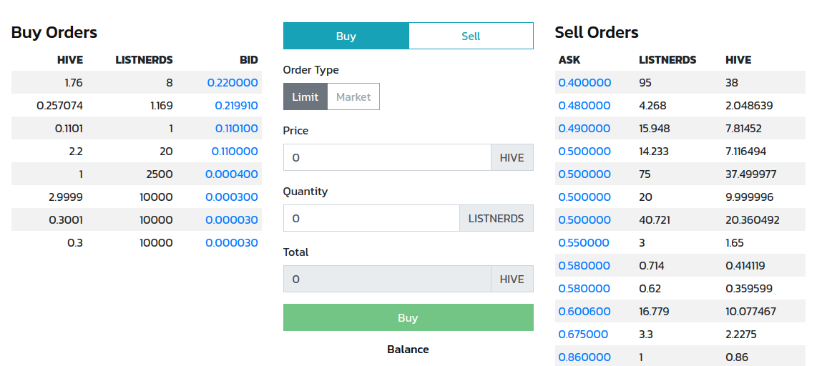Select bid 0.000030 in 0.3001 HIVE row
822x366 pixels.
click(232, 220)
